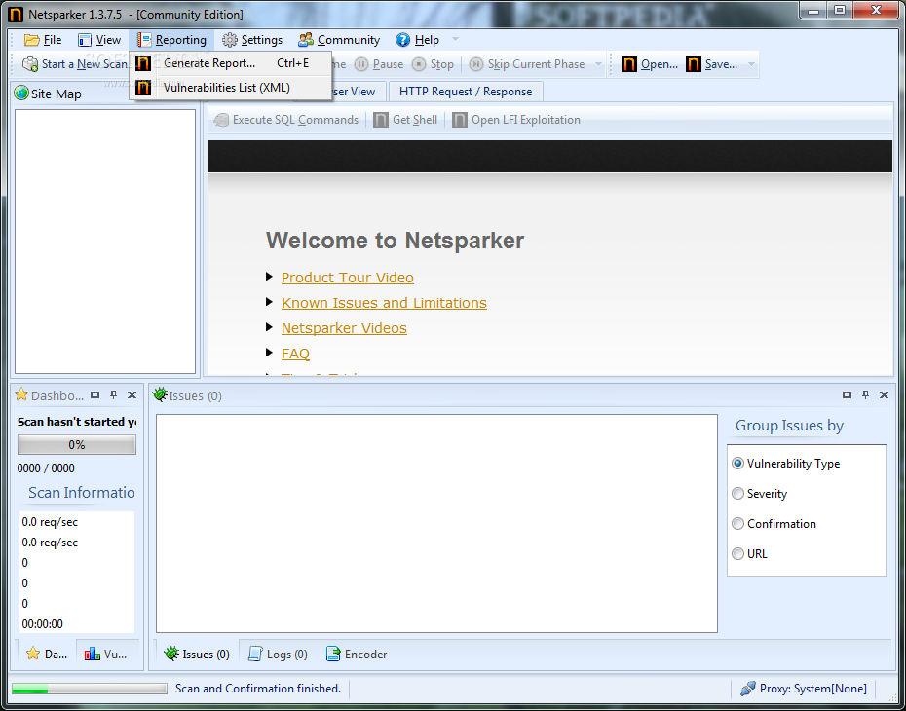Click the Site Map tree pane
906x711 pixels.
tap(105, 242)
